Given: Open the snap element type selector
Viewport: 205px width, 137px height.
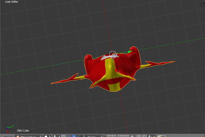Looking at the screenshot, I should click(x=152, y=136).
